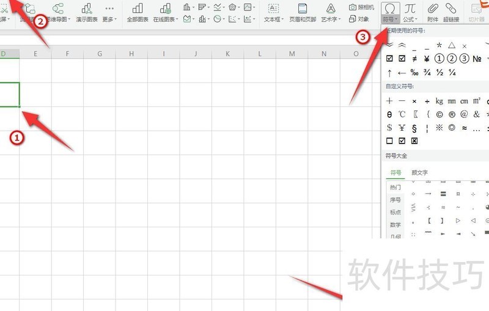Insert the № numero symbol
The image size is (489, 311).
tap(477, 59)
